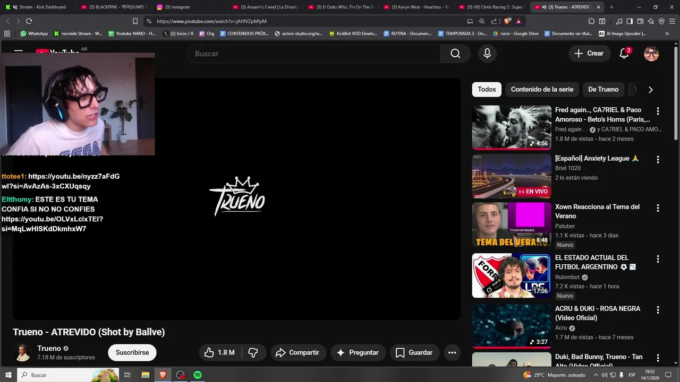The width and height of the screenshot is (680, 382).
Task: Open Windows Start menu
Action: click(8, 375)
